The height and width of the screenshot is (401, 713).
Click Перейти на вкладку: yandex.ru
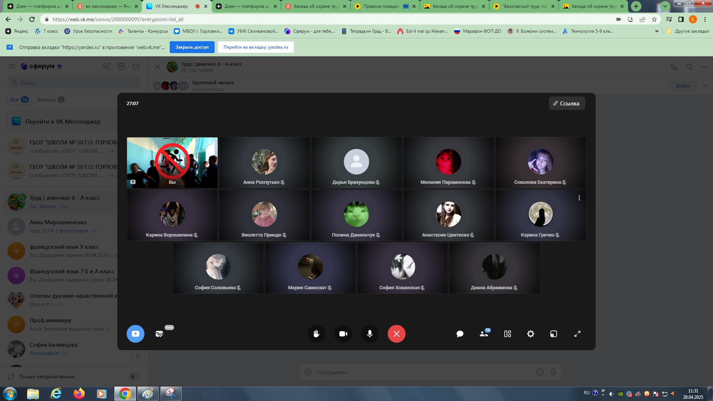256,47
